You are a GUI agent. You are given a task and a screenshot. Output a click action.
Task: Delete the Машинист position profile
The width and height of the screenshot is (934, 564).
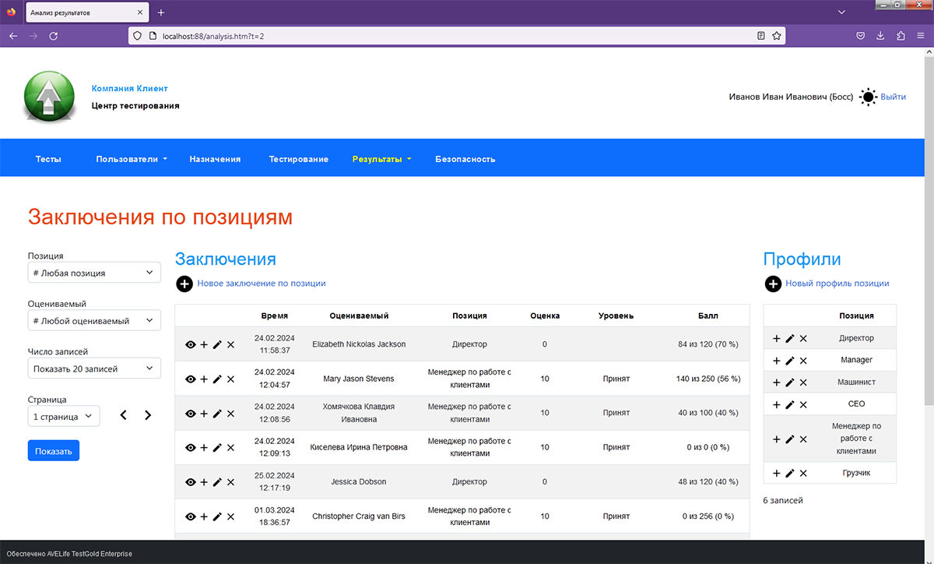(803, 382)
